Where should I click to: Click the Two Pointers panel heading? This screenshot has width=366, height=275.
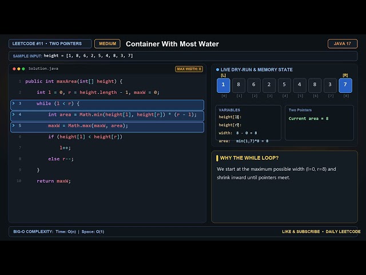point(300,110)
